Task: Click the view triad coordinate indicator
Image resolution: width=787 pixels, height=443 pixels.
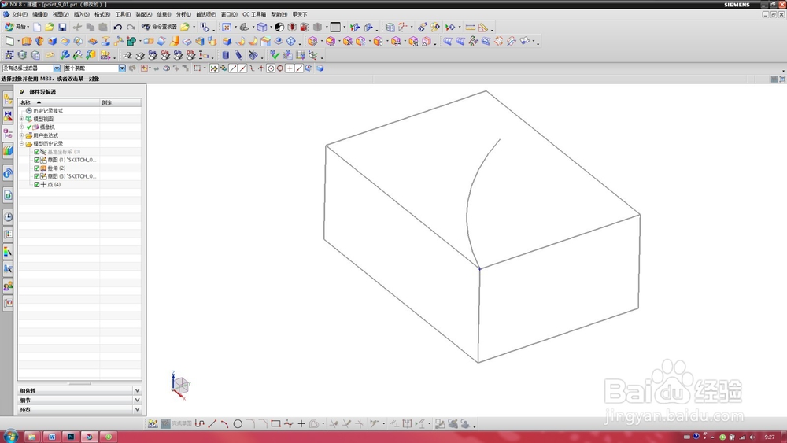Action: (x=179, y=386)
